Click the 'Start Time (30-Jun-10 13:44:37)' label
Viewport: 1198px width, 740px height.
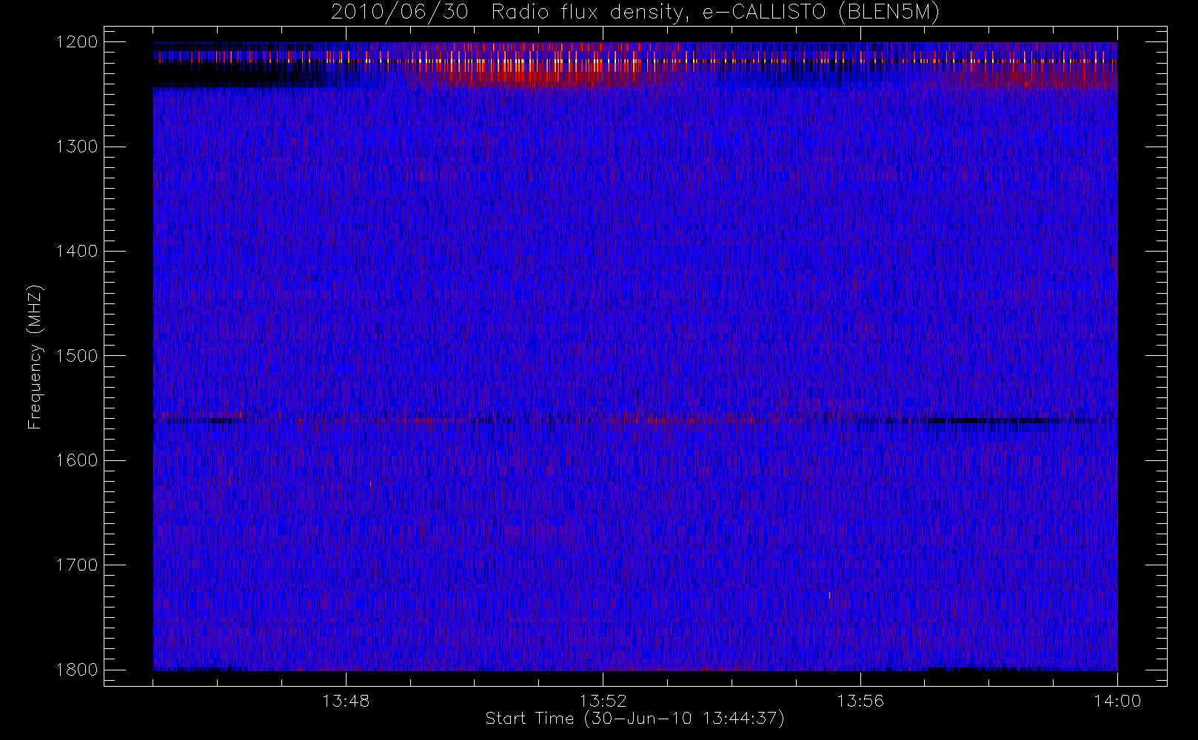click(x=635, y=719)
